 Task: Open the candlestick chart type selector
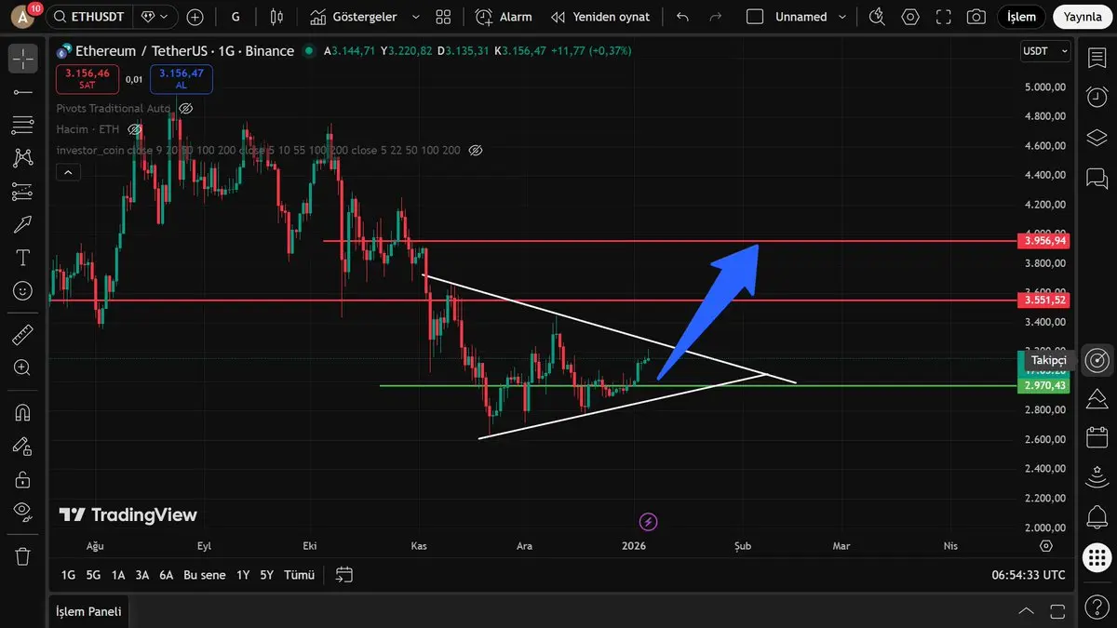coord(276,17)
